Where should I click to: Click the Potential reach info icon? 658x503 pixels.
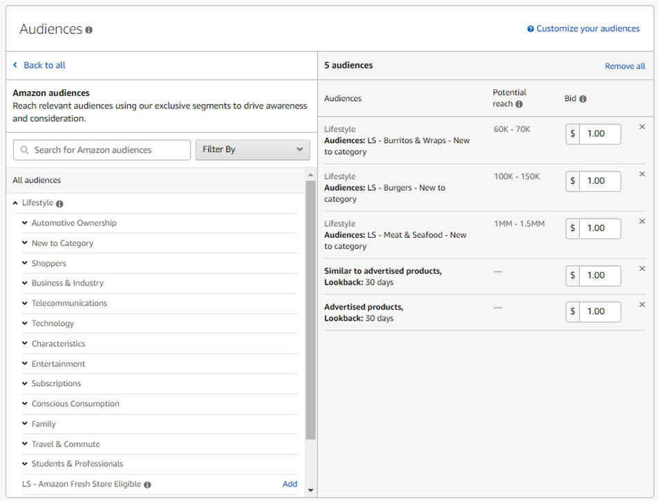coord(519,104)
